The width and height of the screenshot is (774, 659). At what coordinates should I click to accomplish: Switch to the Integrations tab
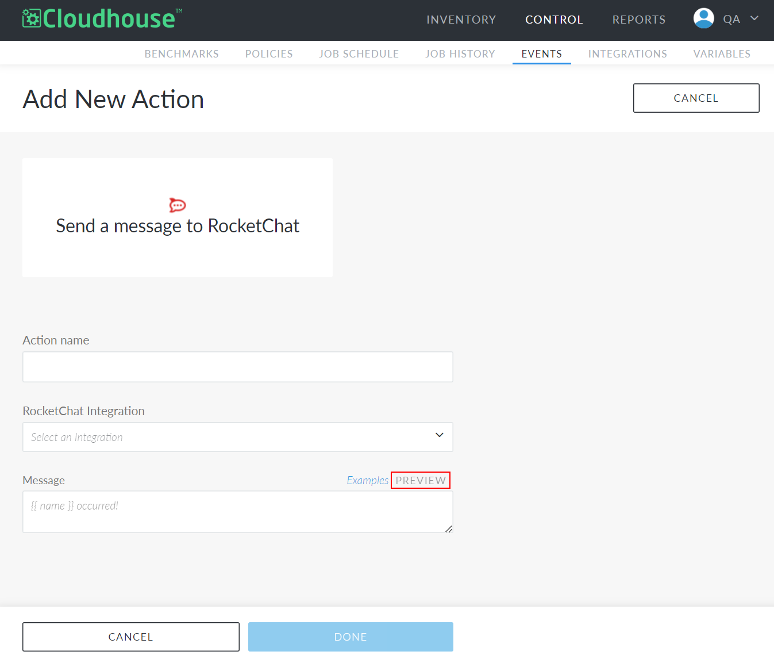[x=627, y=53]
